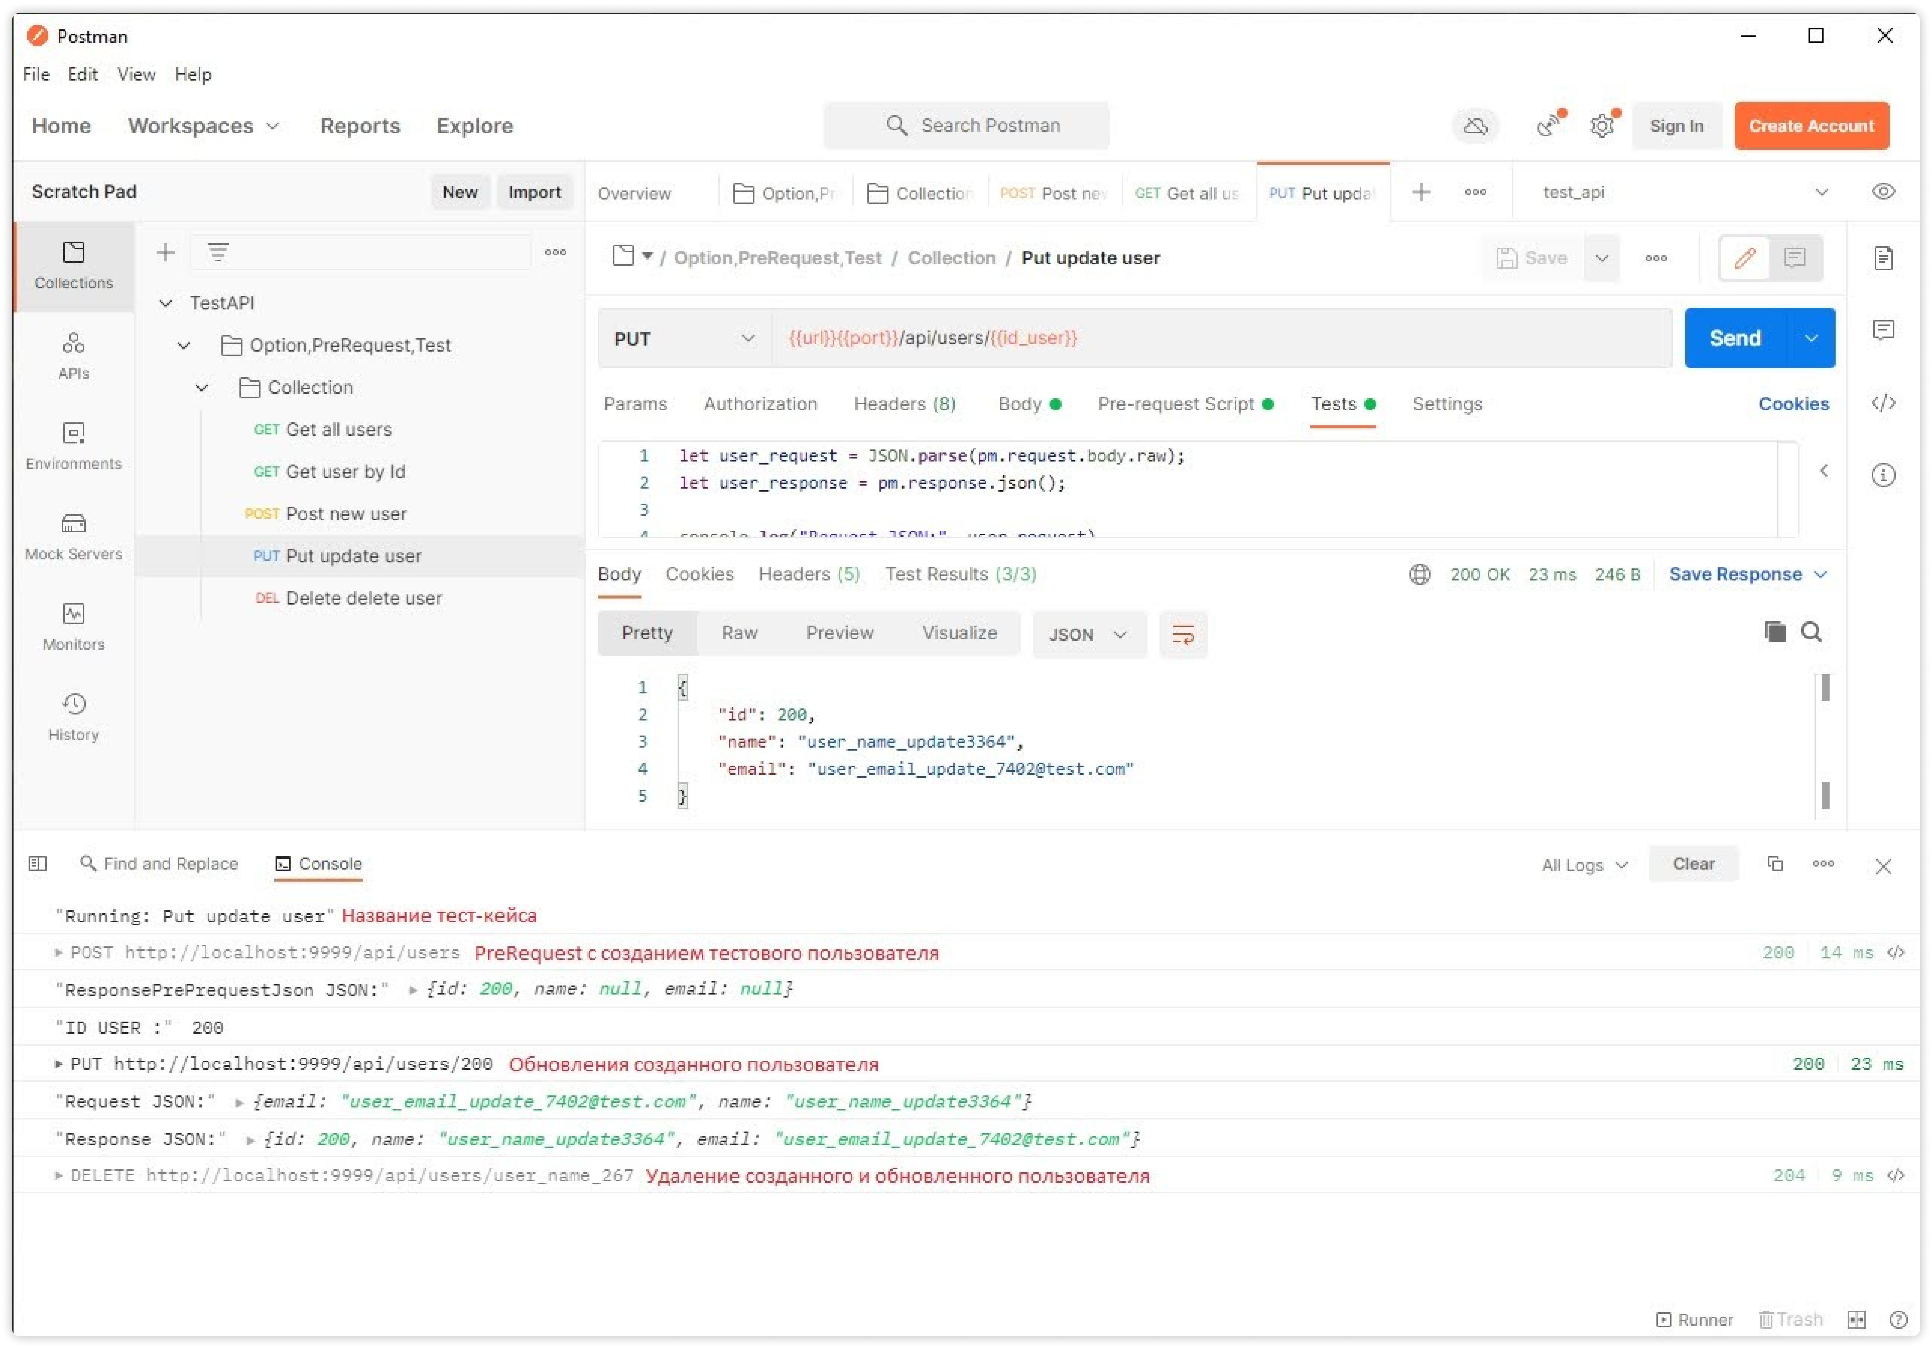Viewport: 1932px width, 1348px height.
Task: Click the Create Account button
Action: (1811, 125)
